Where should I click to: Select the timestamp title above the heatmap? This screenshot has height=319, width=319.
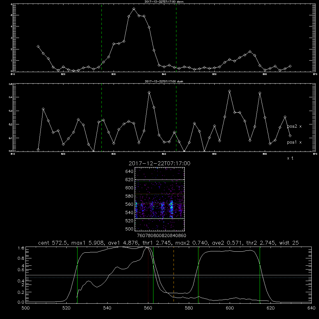(x=159, y=163)
